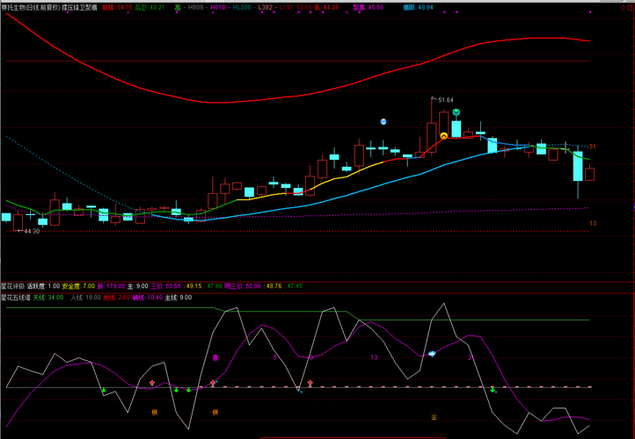Click the 主线: 9.00 value
The width and height of the screenshot is (635, 439).
click(179, 298)
